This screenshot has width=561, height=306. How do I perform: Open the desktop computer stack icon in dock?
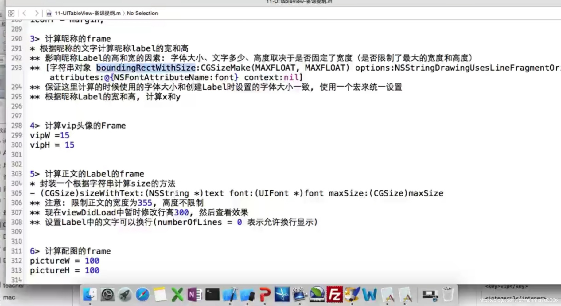pyautogui.click(x=430, y=295)
